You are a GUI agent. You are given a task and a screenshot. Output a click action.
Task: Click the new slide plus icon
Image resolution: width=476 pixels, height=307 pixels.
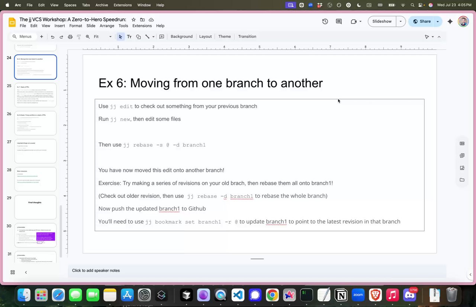click(x=42, y=36)
